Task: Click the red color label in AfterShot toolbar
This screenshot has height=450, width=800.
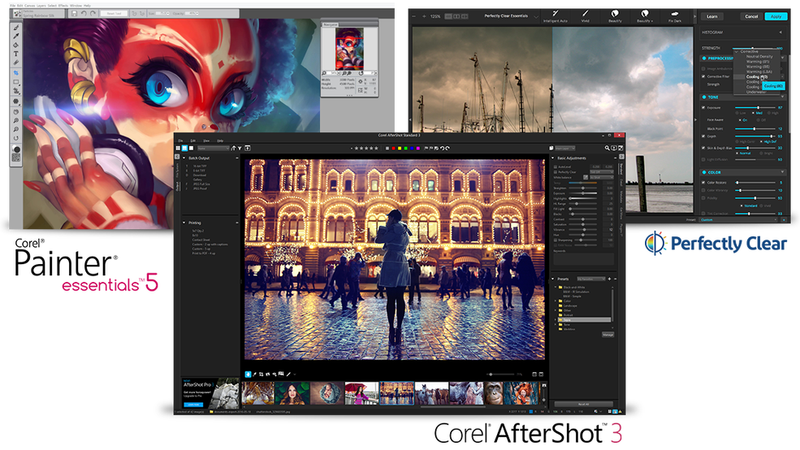Action: [x=393, y=149]
